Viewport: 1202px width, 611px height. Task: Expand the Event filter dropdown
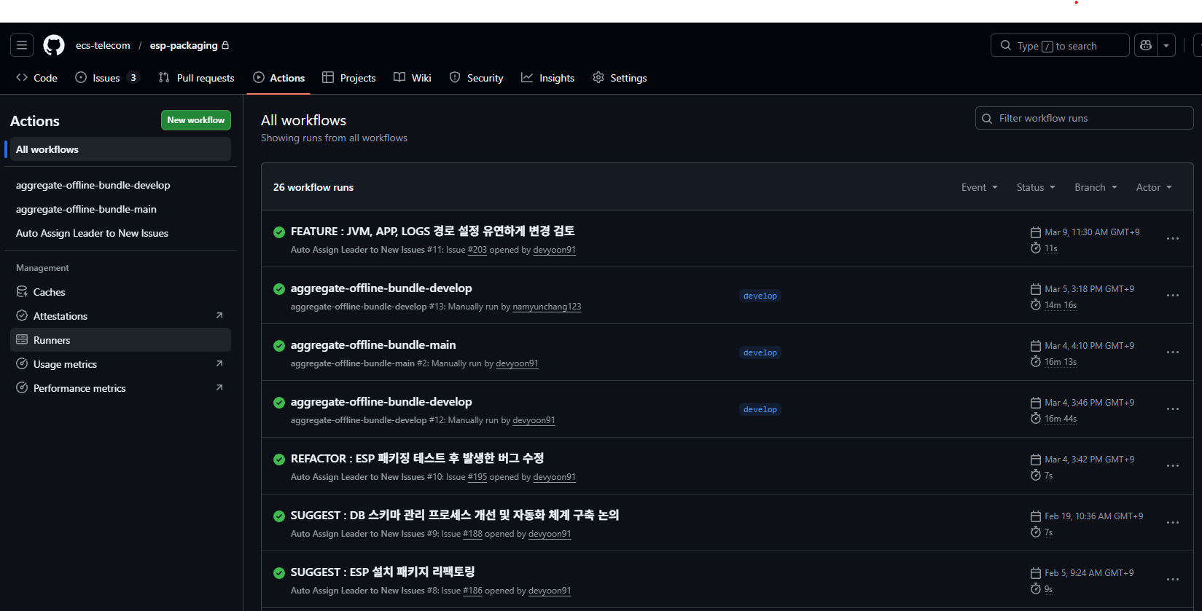click(x=979, y=187)
